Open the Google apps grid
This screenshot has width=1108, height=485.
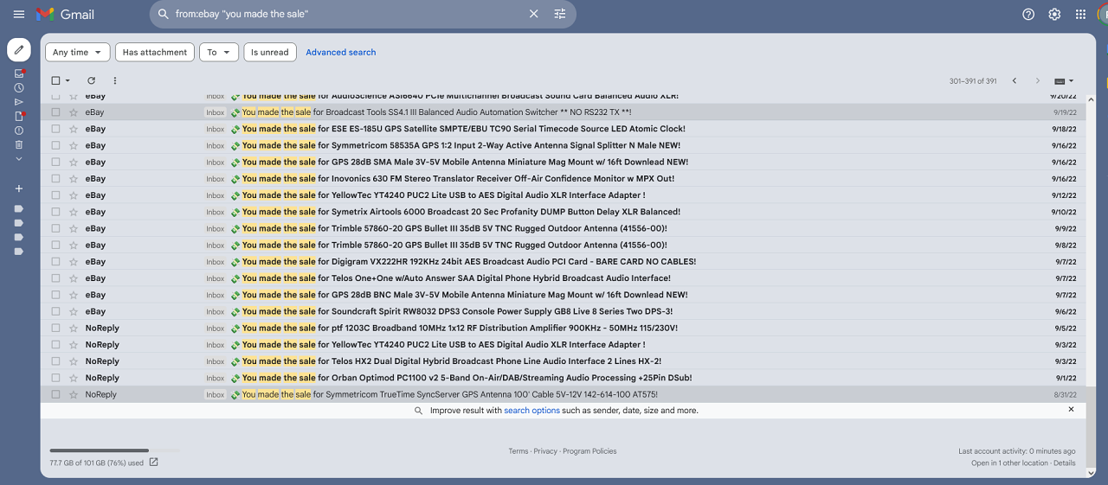pyautogui.click(x=1080, y=14)
